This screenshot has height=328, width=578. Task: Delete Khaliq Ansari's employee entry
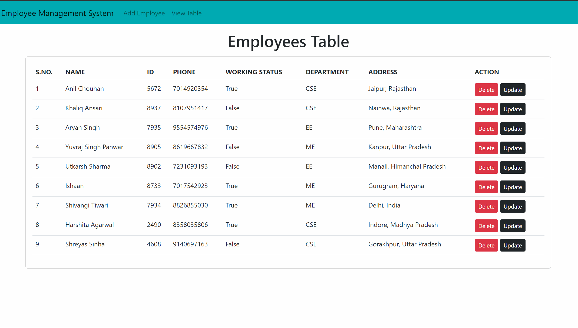coord(486,109)
